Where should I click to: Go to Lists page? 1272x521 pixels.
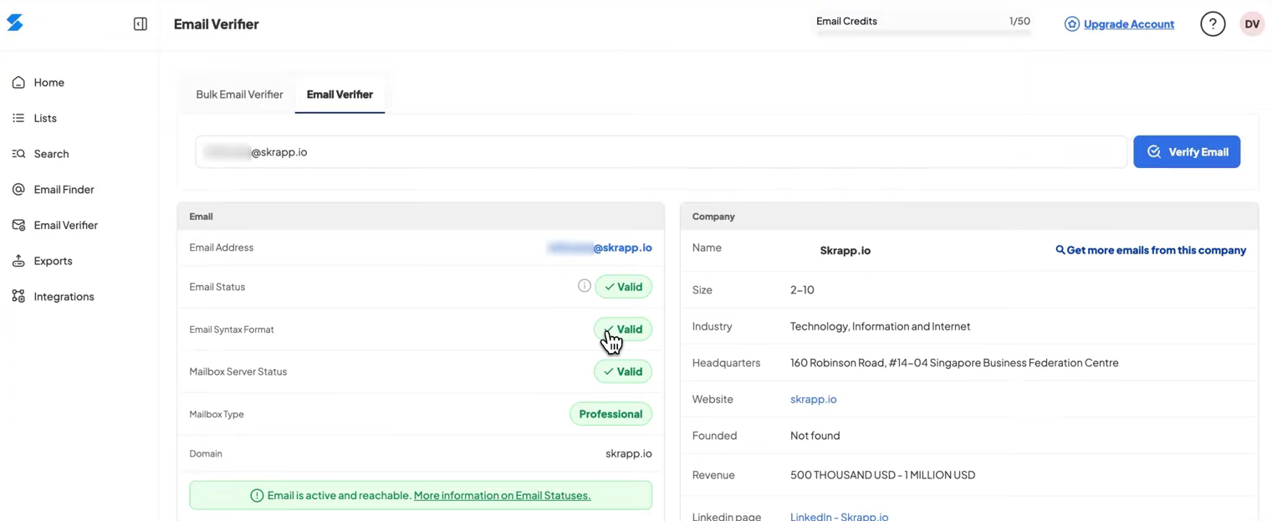45,118
